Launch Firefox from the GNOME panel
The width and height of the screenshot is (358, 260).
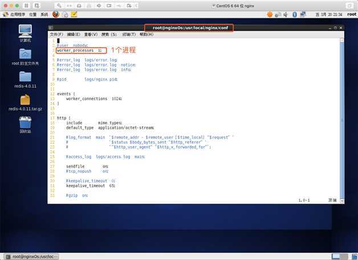56,14
